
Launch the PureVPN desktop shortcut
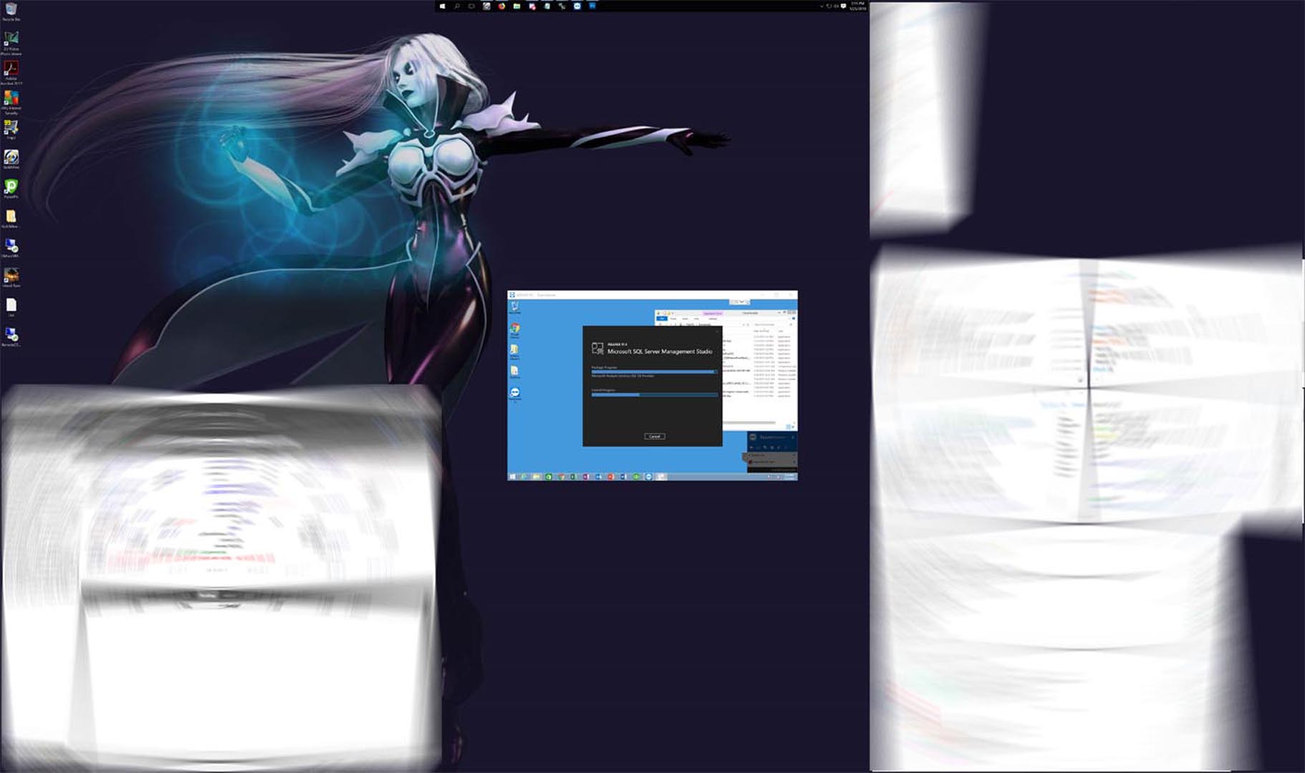pos(11,189)
